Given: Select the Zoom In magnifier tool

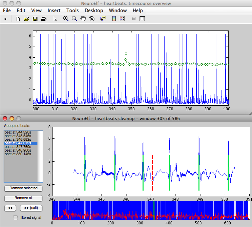Looking at the screenshot, I should tap(66, 19).
